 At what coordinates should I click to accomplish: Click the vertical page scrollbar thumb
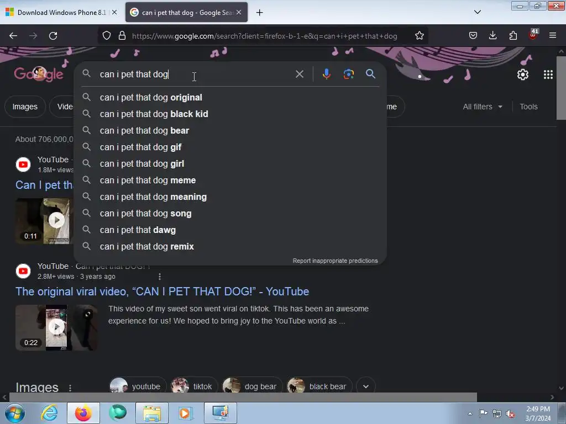coord(561,88)
